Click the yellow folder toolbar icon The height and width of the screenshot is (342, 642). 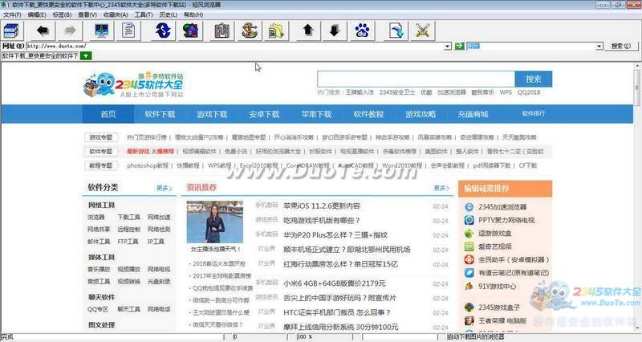pos(276,31)
